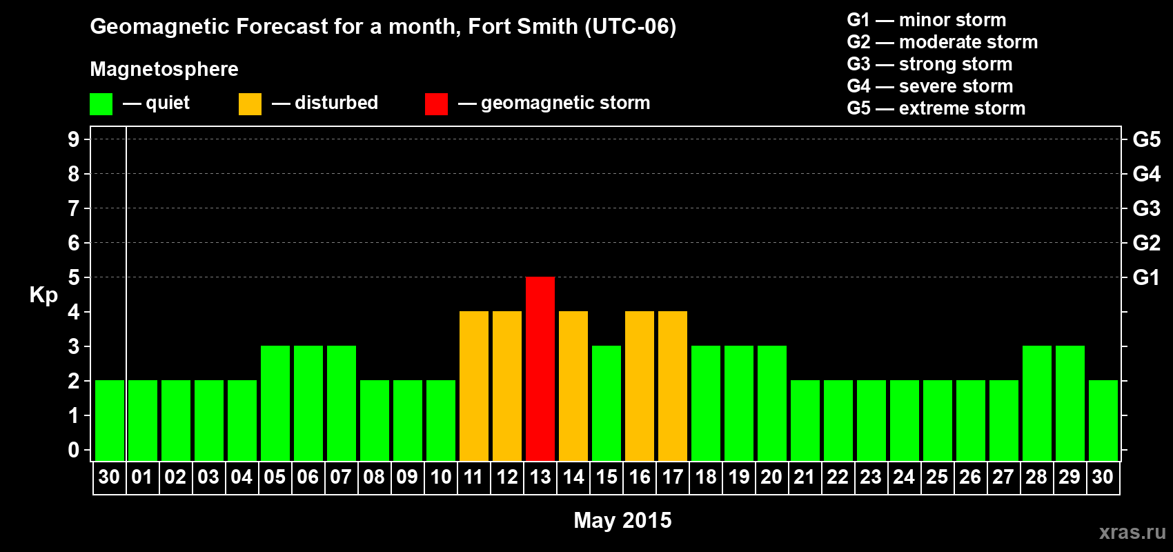
Task: Click the date cell 08 on axis
Action: (375, 477)
